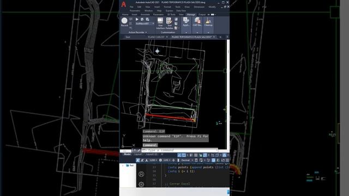Viewport: 349px width, 196px height.
Task: Toggle the highlighted icon right of Decimal
Action: click(213, 160)
